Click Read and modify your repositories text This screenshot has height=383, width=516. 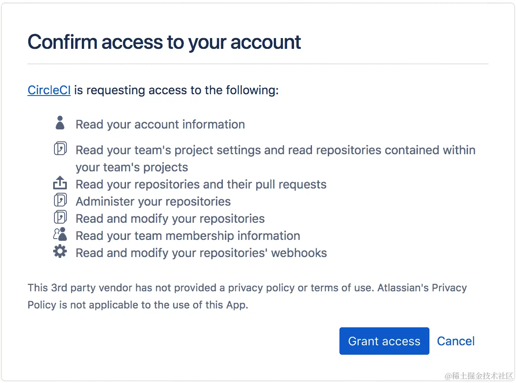coord(170,218)
